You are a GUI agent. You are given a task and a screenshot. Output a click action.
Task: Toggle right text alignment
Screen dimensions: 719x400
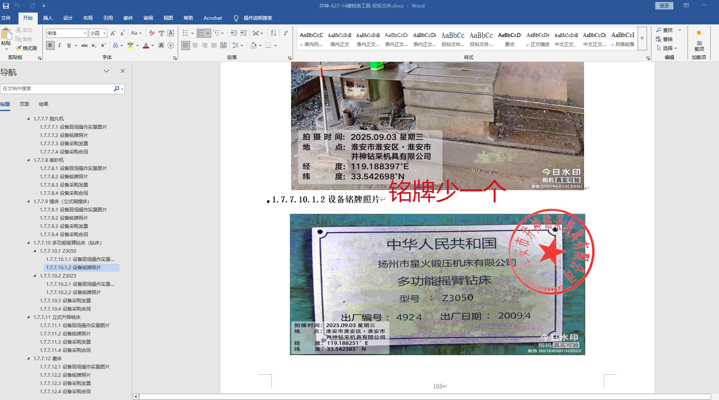[x=205, y=45]
